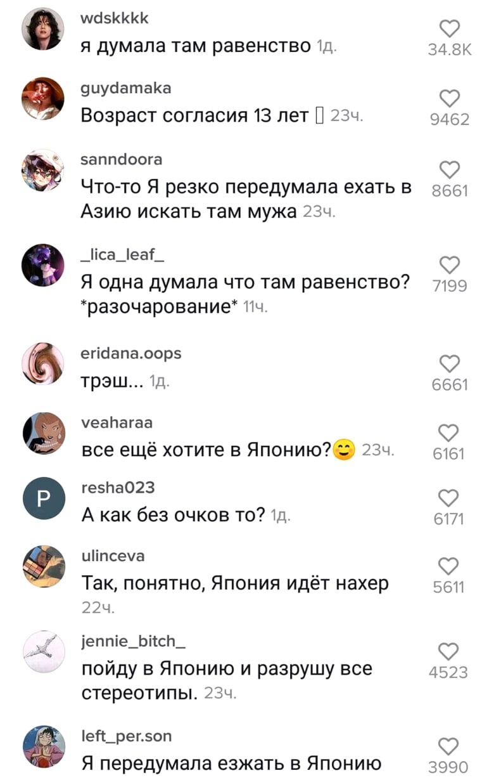This screenshot has width=482, height=780.
Task: Open jennie_bitch_ bird avatar
Action: coord(43,652)
